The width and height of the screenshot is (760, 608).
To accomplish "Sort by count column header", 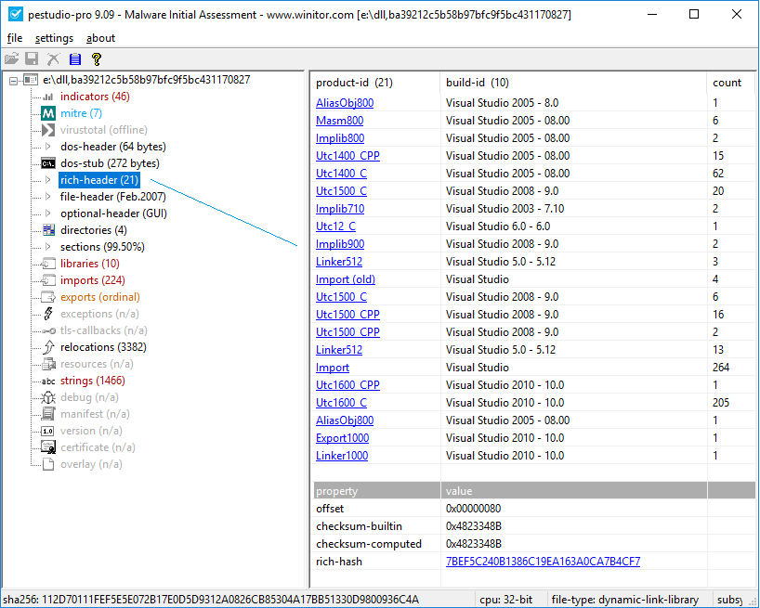I will (731, 83).
